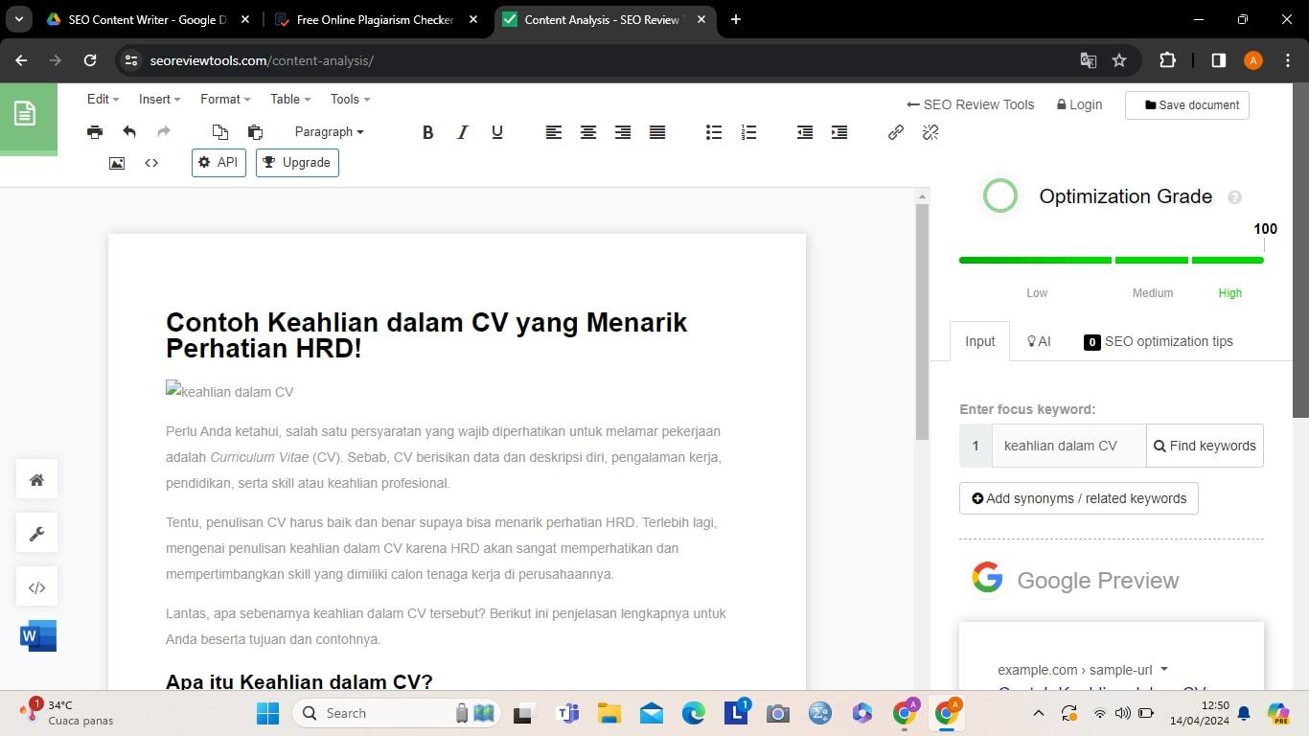Expand the Paragraph style dropdown

(329, 132)
